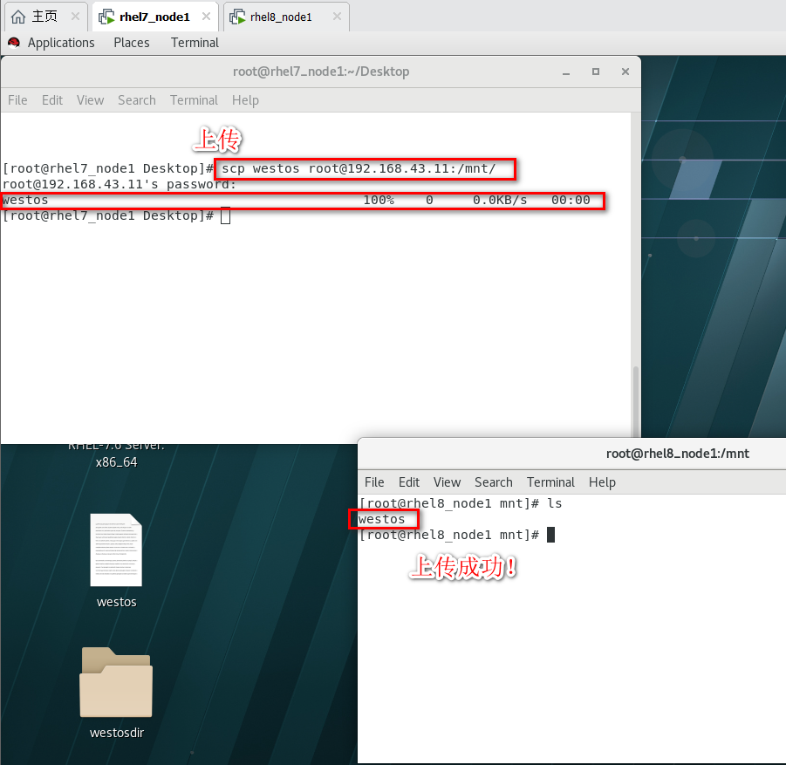The width and height of the screenshot is (786, 765).
Task: Click the scp westos command text
Action: pyautogui.click(x=359, y=169)
